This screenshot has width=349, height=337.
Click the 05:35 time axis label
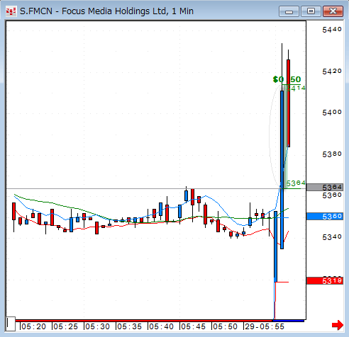pyautogui.click(x=129, y=326)
